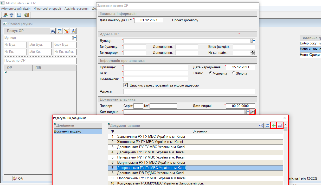Save directory changes with floppy disk icon
321x185 pixels.
pyautogui.click(x=280, y=125)
